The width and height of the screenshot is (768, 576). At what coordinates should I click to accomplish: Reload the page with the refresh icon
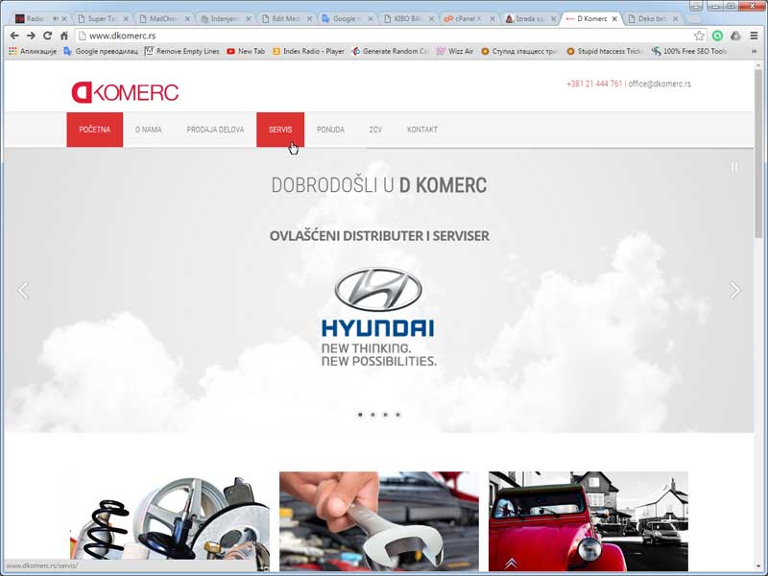coord(47,36)
